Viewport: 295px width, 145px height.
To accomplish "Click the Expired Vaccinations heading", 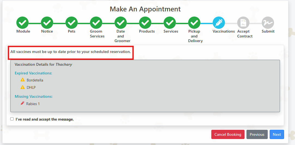I will point(33,73).
